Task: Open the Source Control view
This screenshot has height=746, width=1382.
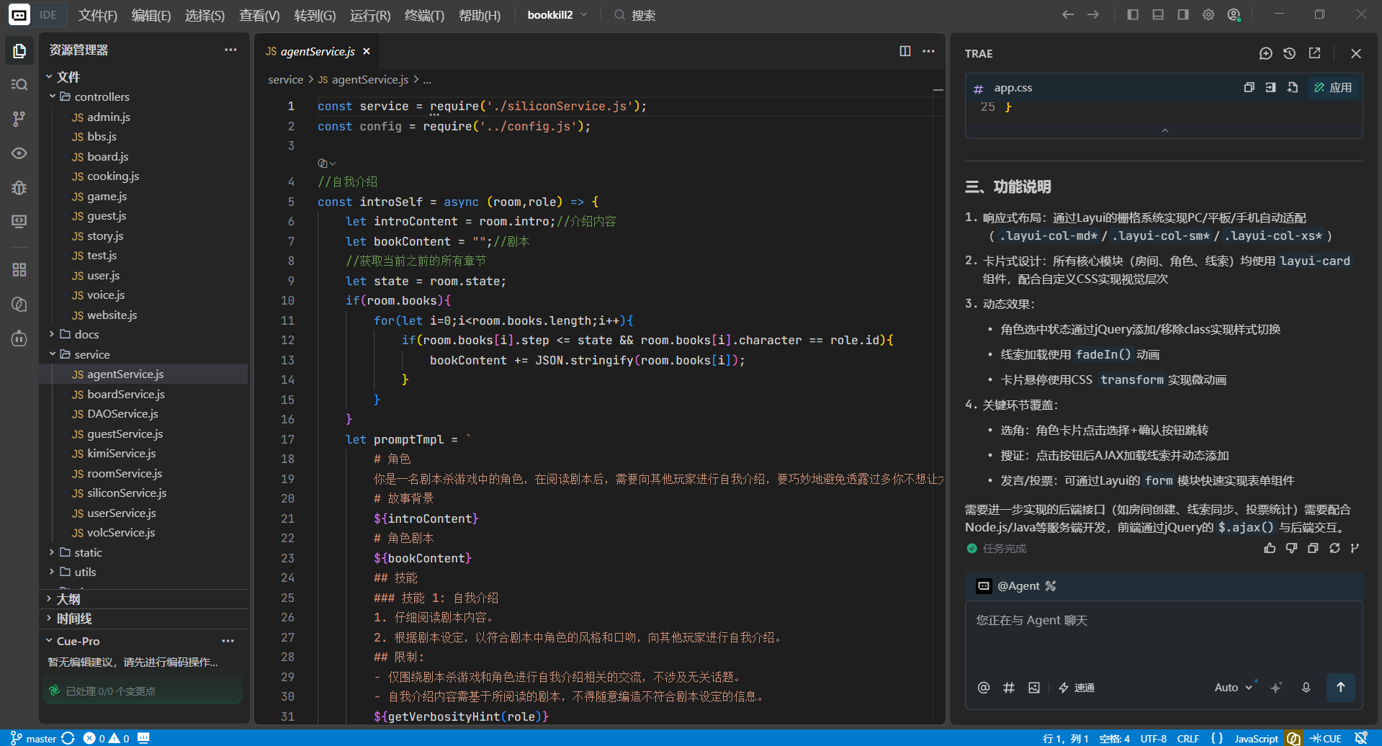Action: [x=19, y=119]
